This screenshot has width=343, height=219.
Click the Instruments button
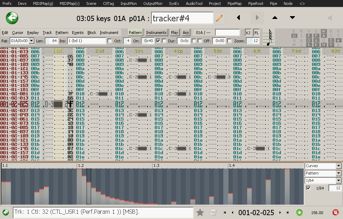pyautogui.click(x=156, y=33)
